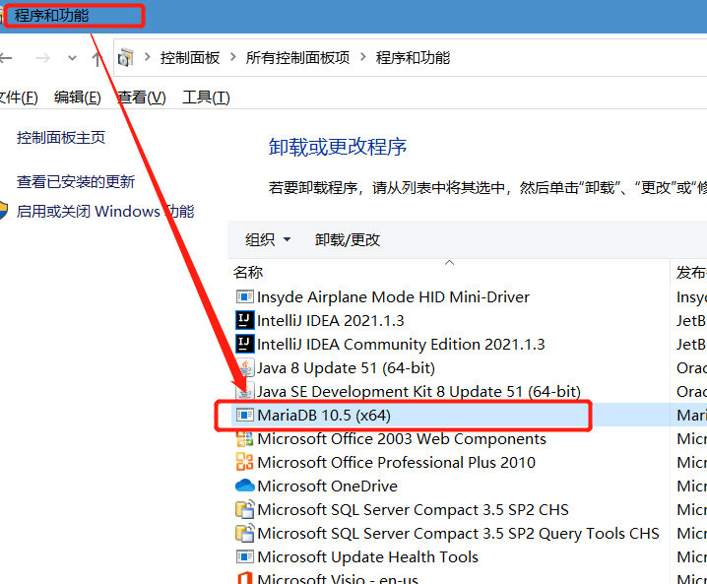Select Insyde Airplane Mode HID Mini-Driver row
Viewport: 707px width, 584px height.
393,296
